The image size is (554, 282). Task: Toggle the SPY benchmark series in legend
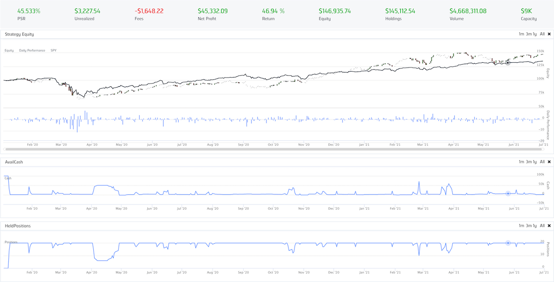54,50
